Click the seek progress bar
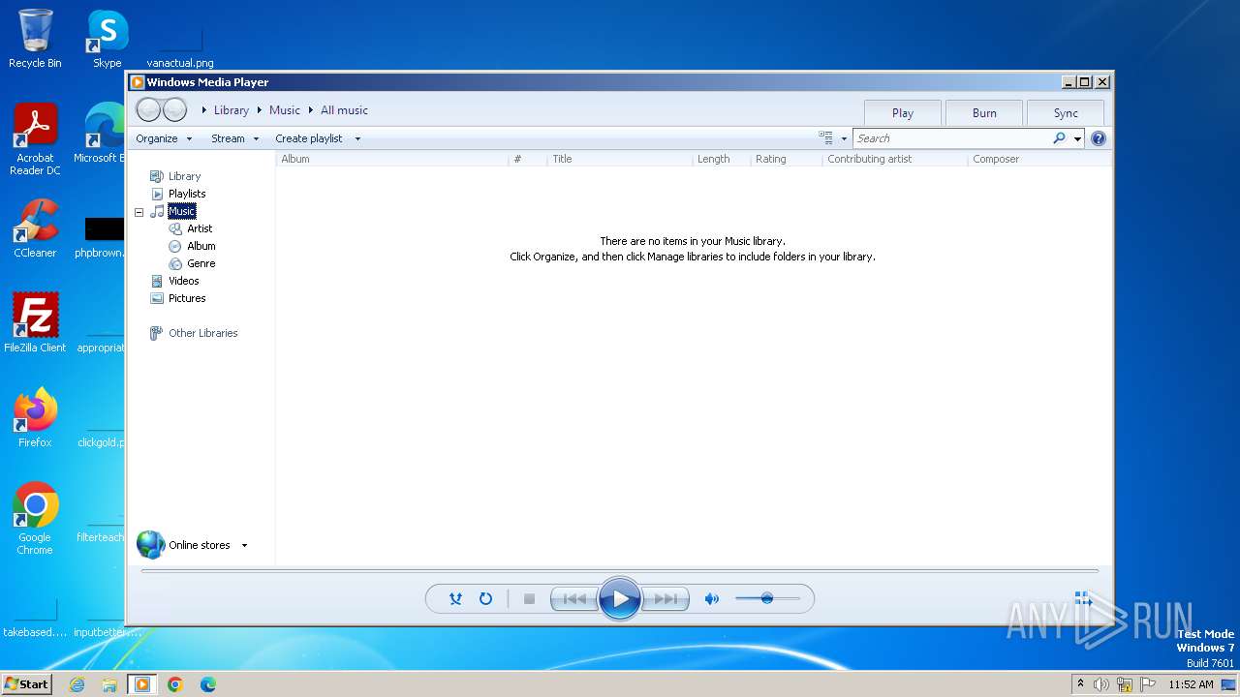This screenshot has height=697, width=1240. tap(620, 571)
